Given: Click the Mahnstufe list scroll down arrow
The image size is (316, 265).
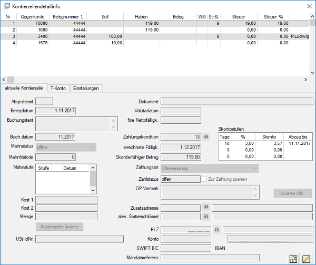Looking at the screenshot, I should click(x=93, y=190).
